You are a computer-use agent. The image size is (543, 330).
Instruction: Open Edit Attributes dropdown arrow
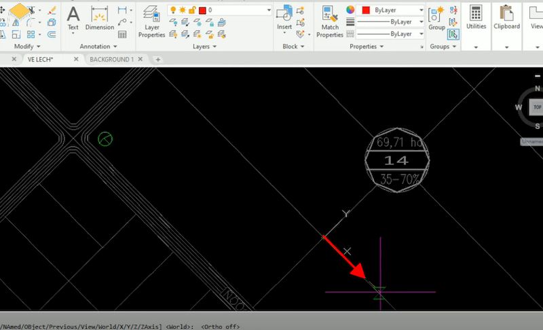[x=309, y=35]
